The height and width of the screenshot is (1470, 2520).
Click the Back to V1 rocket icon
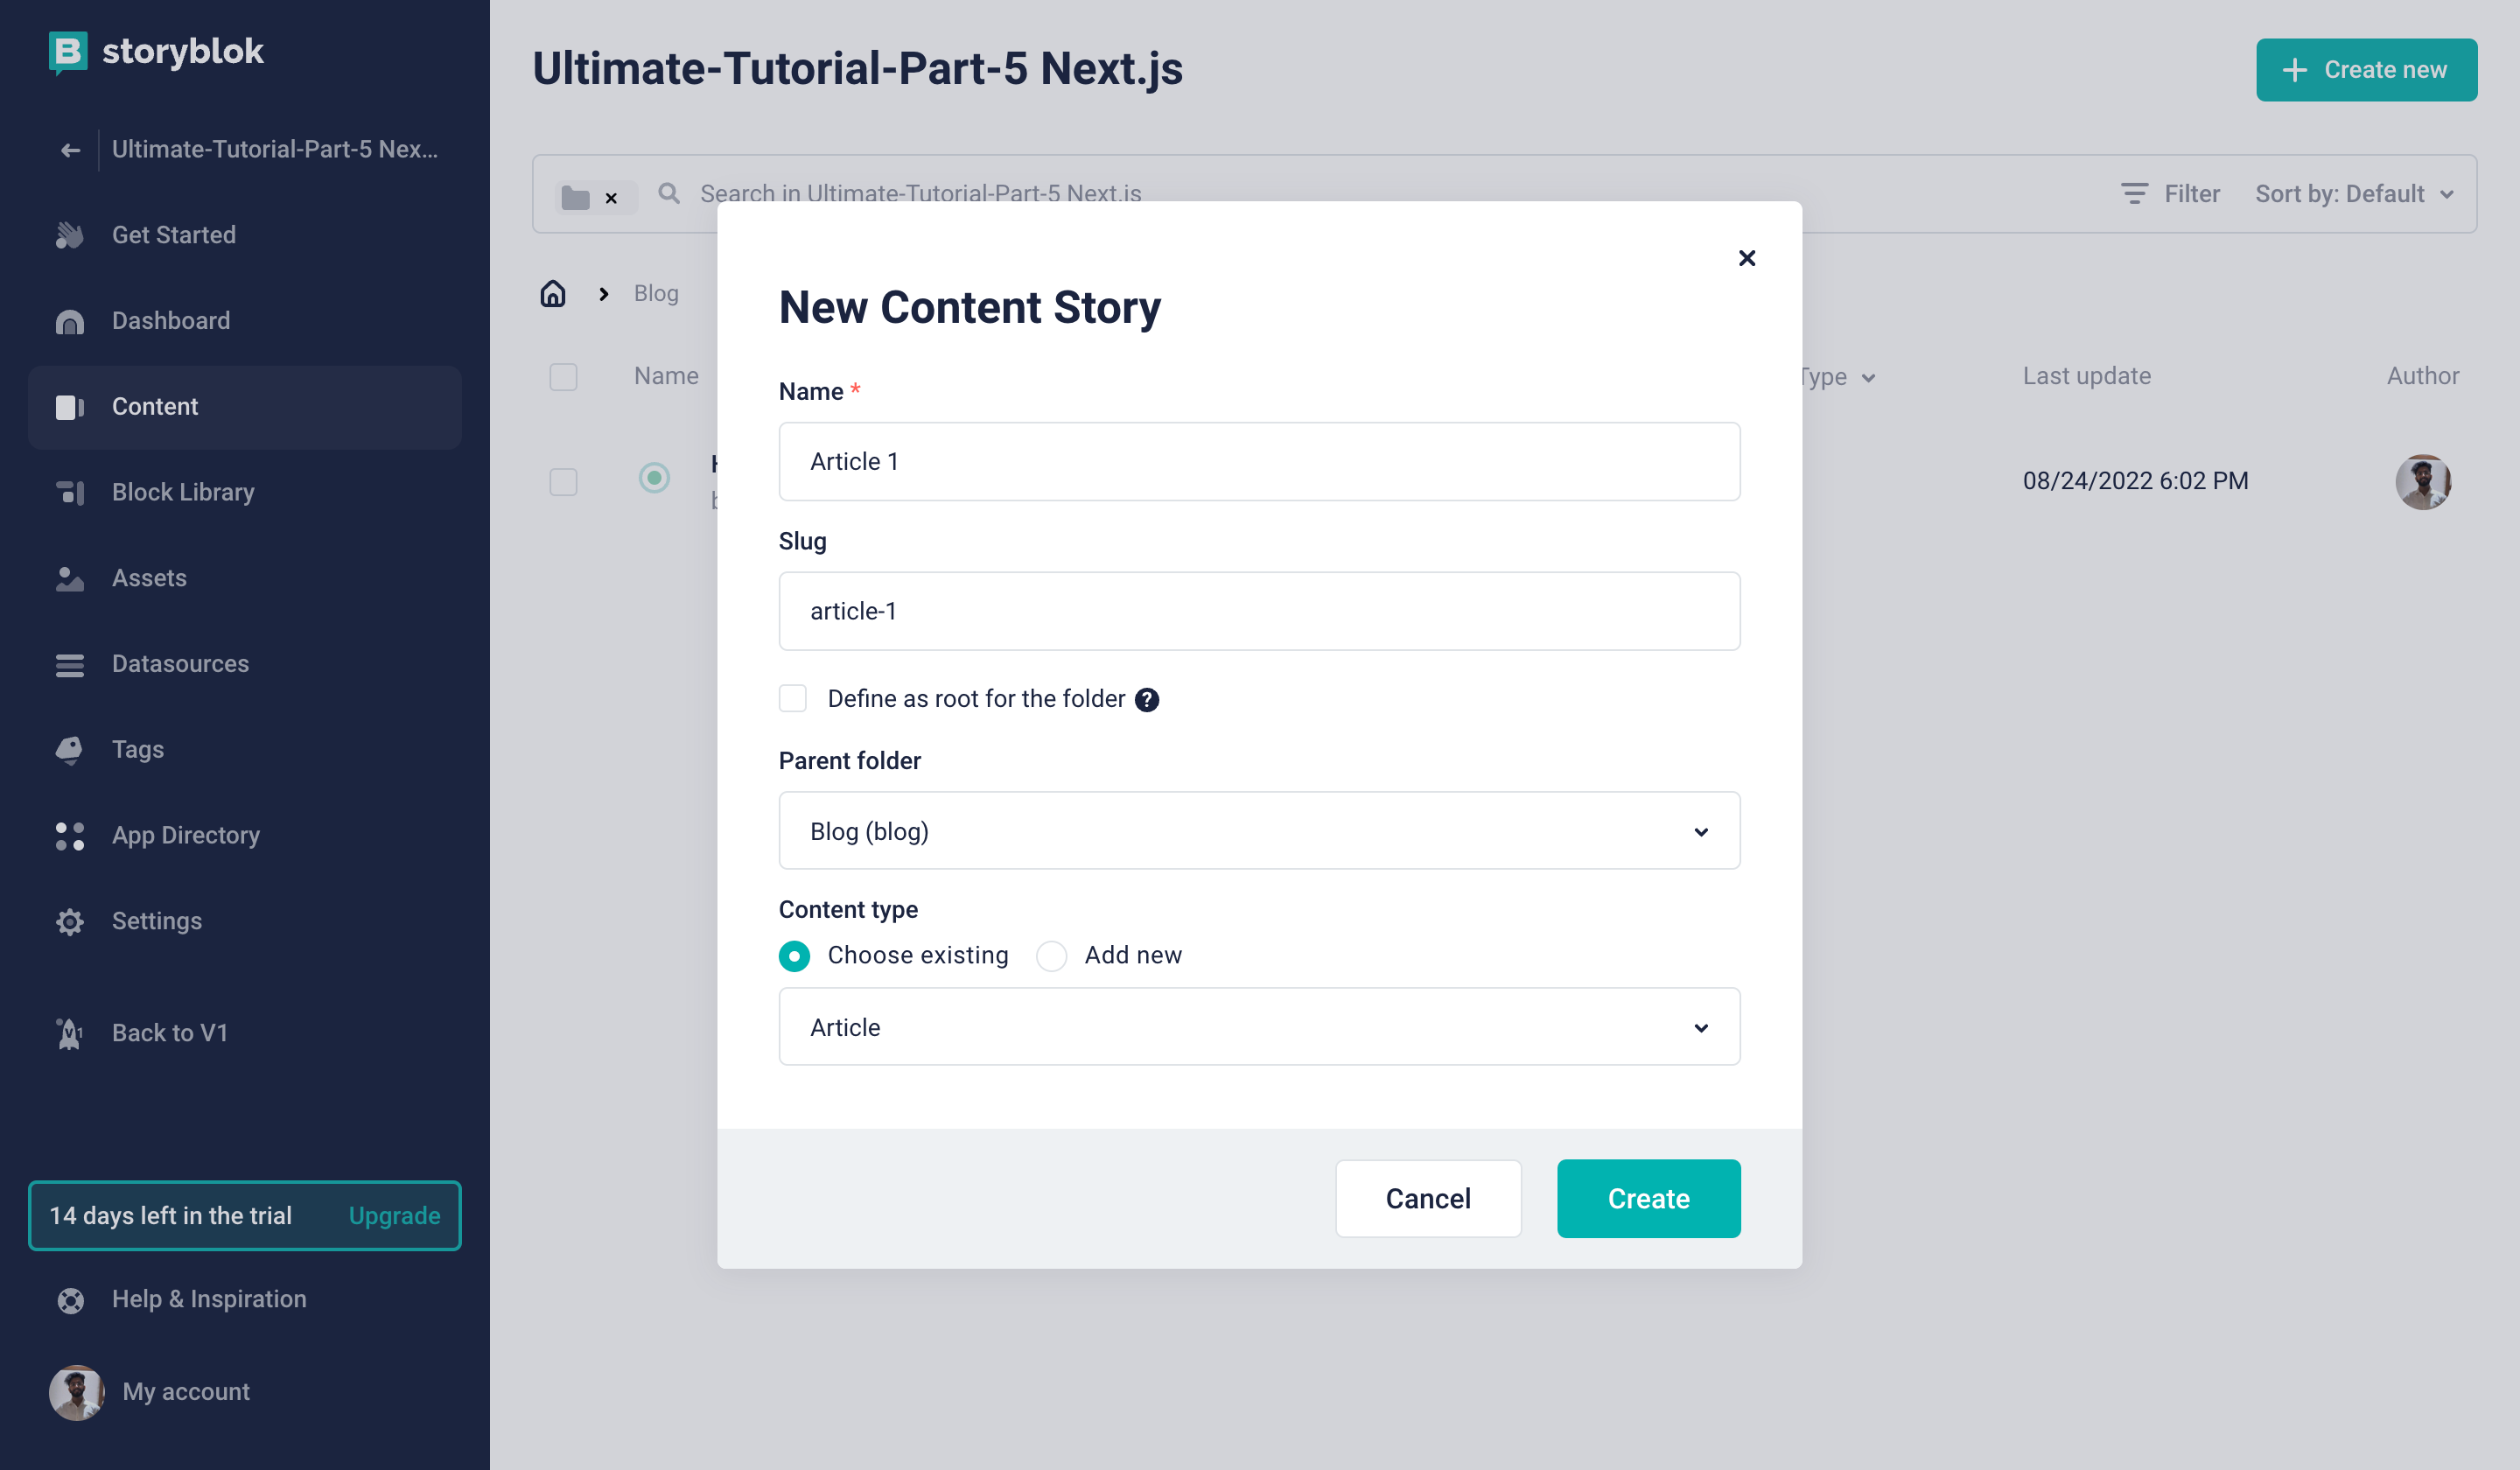tap(70, 1034)
